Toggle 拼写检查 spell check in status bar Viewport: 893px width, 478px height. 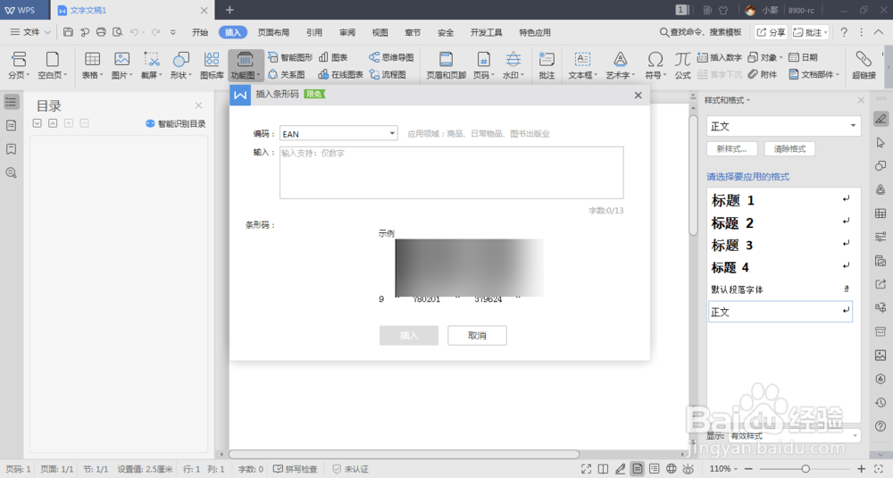point(296,469)
